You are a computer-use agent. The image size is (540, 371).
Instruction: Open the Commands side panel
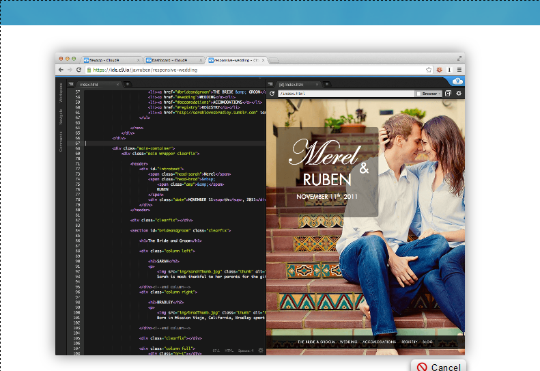(61, 141)
